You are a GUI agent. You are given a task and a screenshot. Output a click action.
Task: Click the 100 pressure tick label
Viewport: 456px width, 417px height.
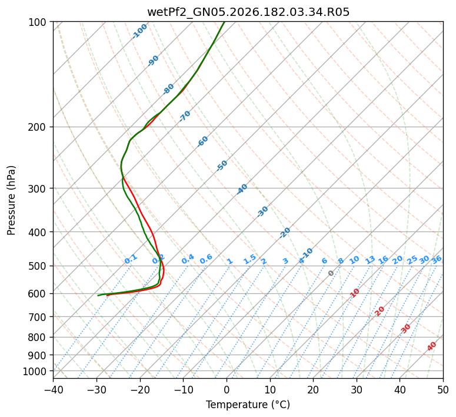coord(39,22)
